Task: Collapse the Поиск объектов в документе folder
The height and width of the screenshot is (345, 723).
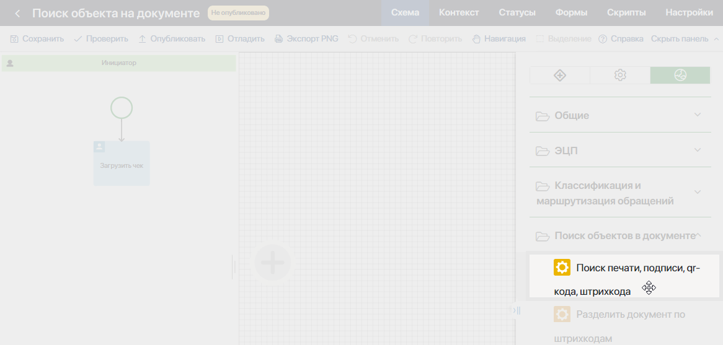Action: tap(620, 235)
